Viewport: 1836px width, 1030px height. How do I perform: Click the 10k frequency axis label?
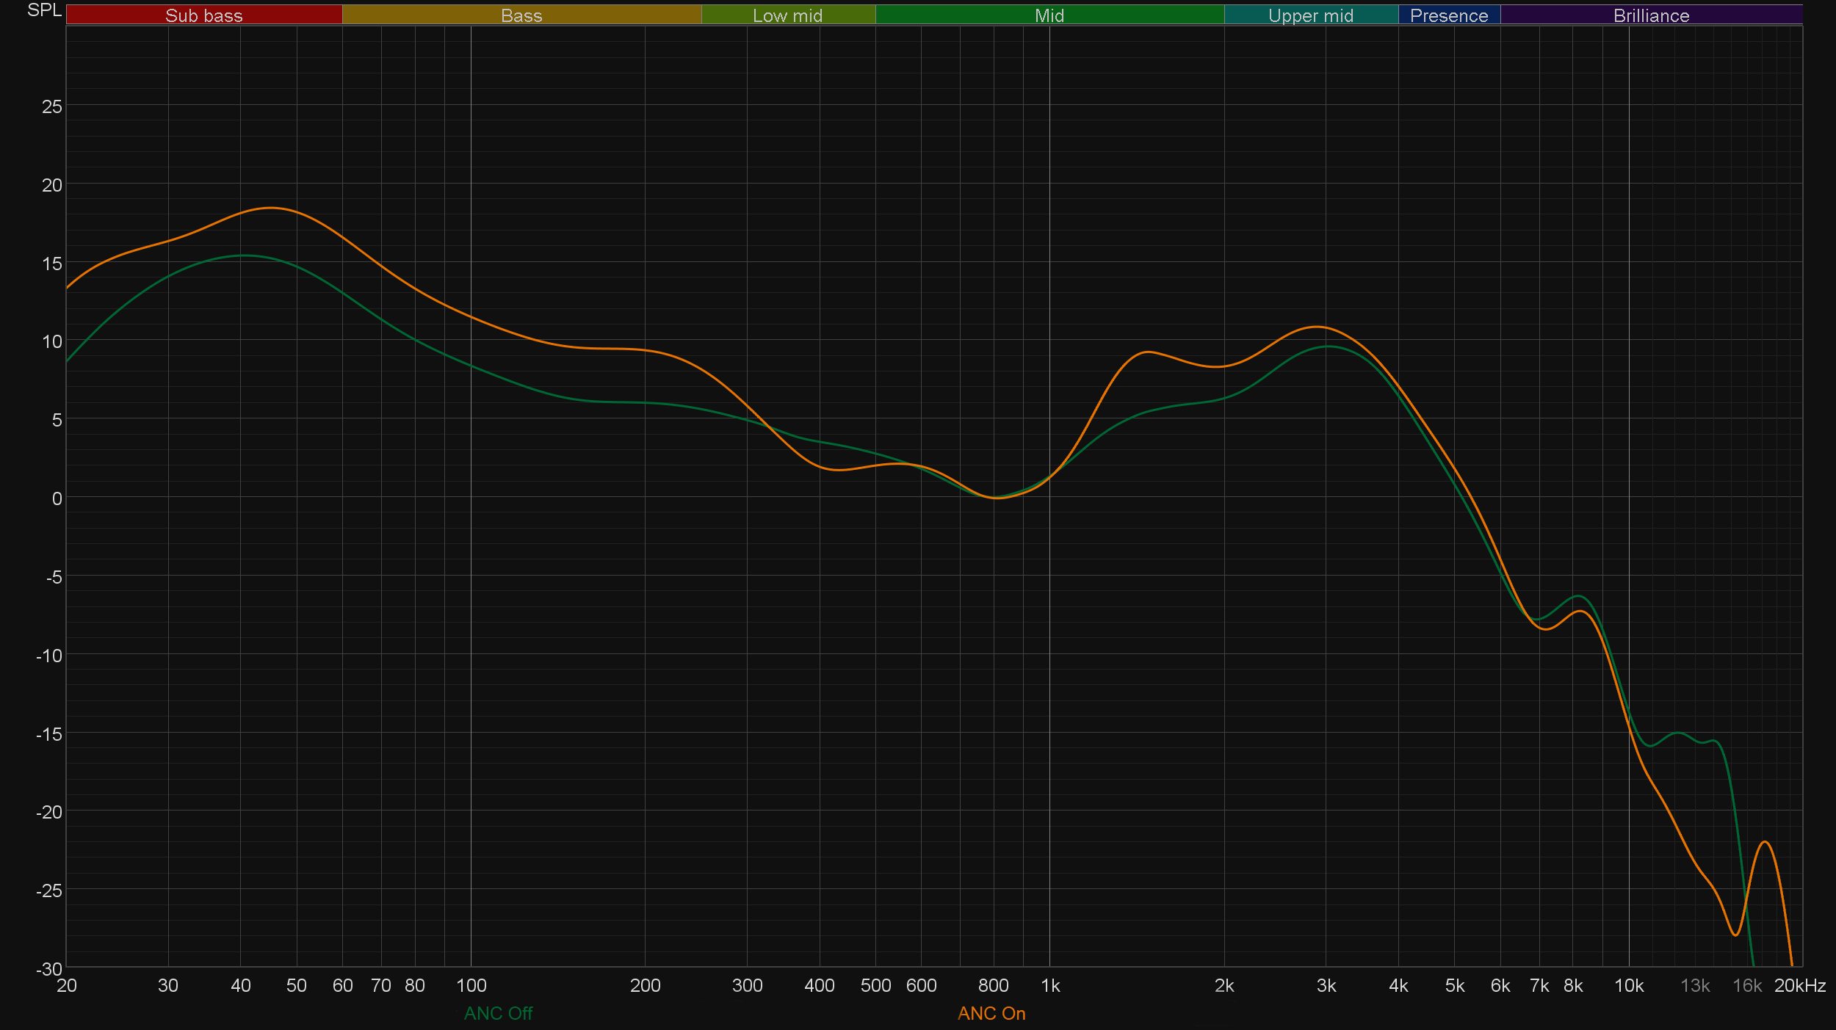click(x=1628, y=986)
